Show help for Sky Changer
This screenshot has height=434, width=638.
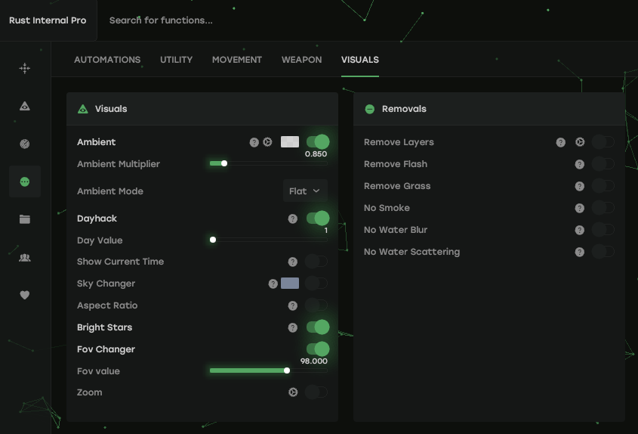click(273, 284)
